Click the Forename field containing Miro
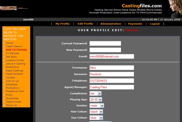 coord(112,68)
